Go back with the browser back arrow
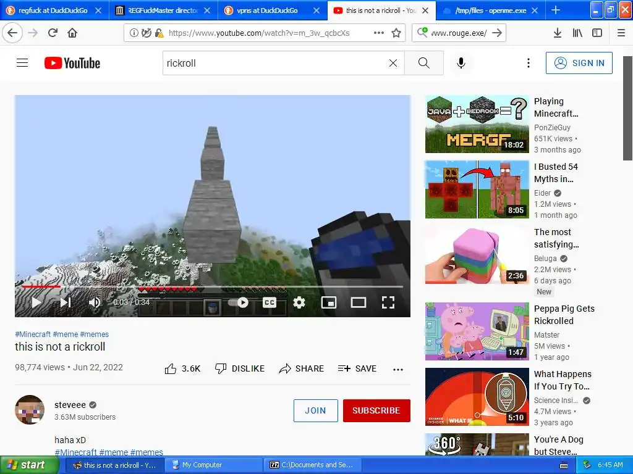633x474 pixels. 12,33
